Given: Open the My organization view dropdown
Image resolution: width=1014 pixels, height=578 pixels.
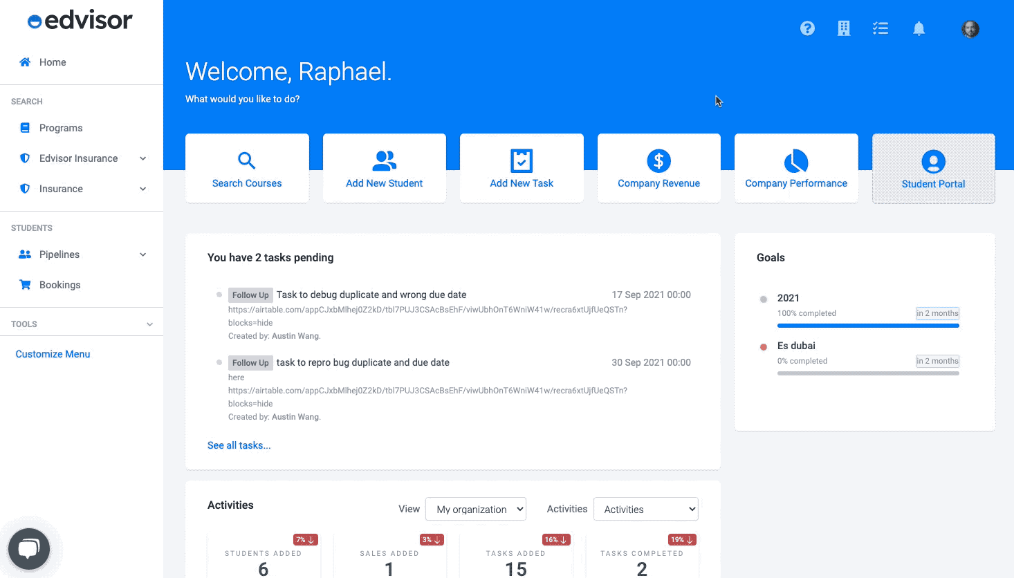Looking at the screenshot, I should pyautogui.click(x=476, y=509).
